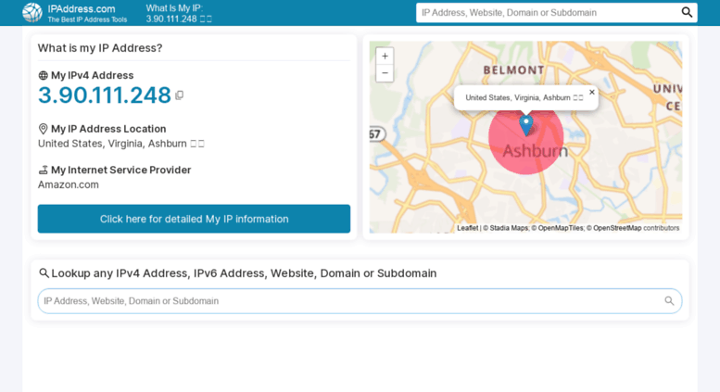This screenshot has width=720, height=392.
Task: Click the blue map marker pin
Action: pyautogui.click(x=526, y=125)
